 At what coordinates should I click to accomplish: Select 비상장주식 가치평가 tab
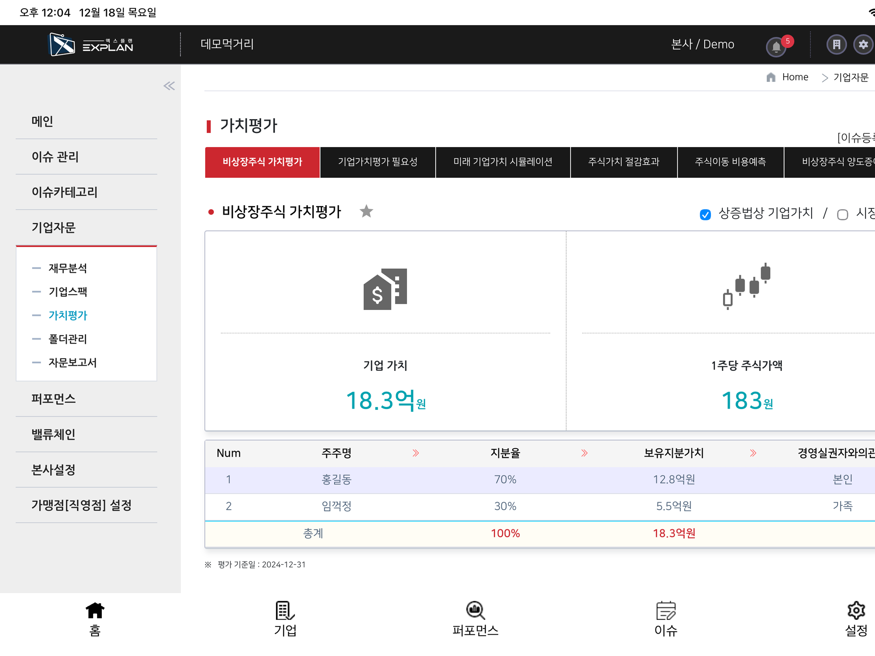pyautogui.click(x=262, y=162)
